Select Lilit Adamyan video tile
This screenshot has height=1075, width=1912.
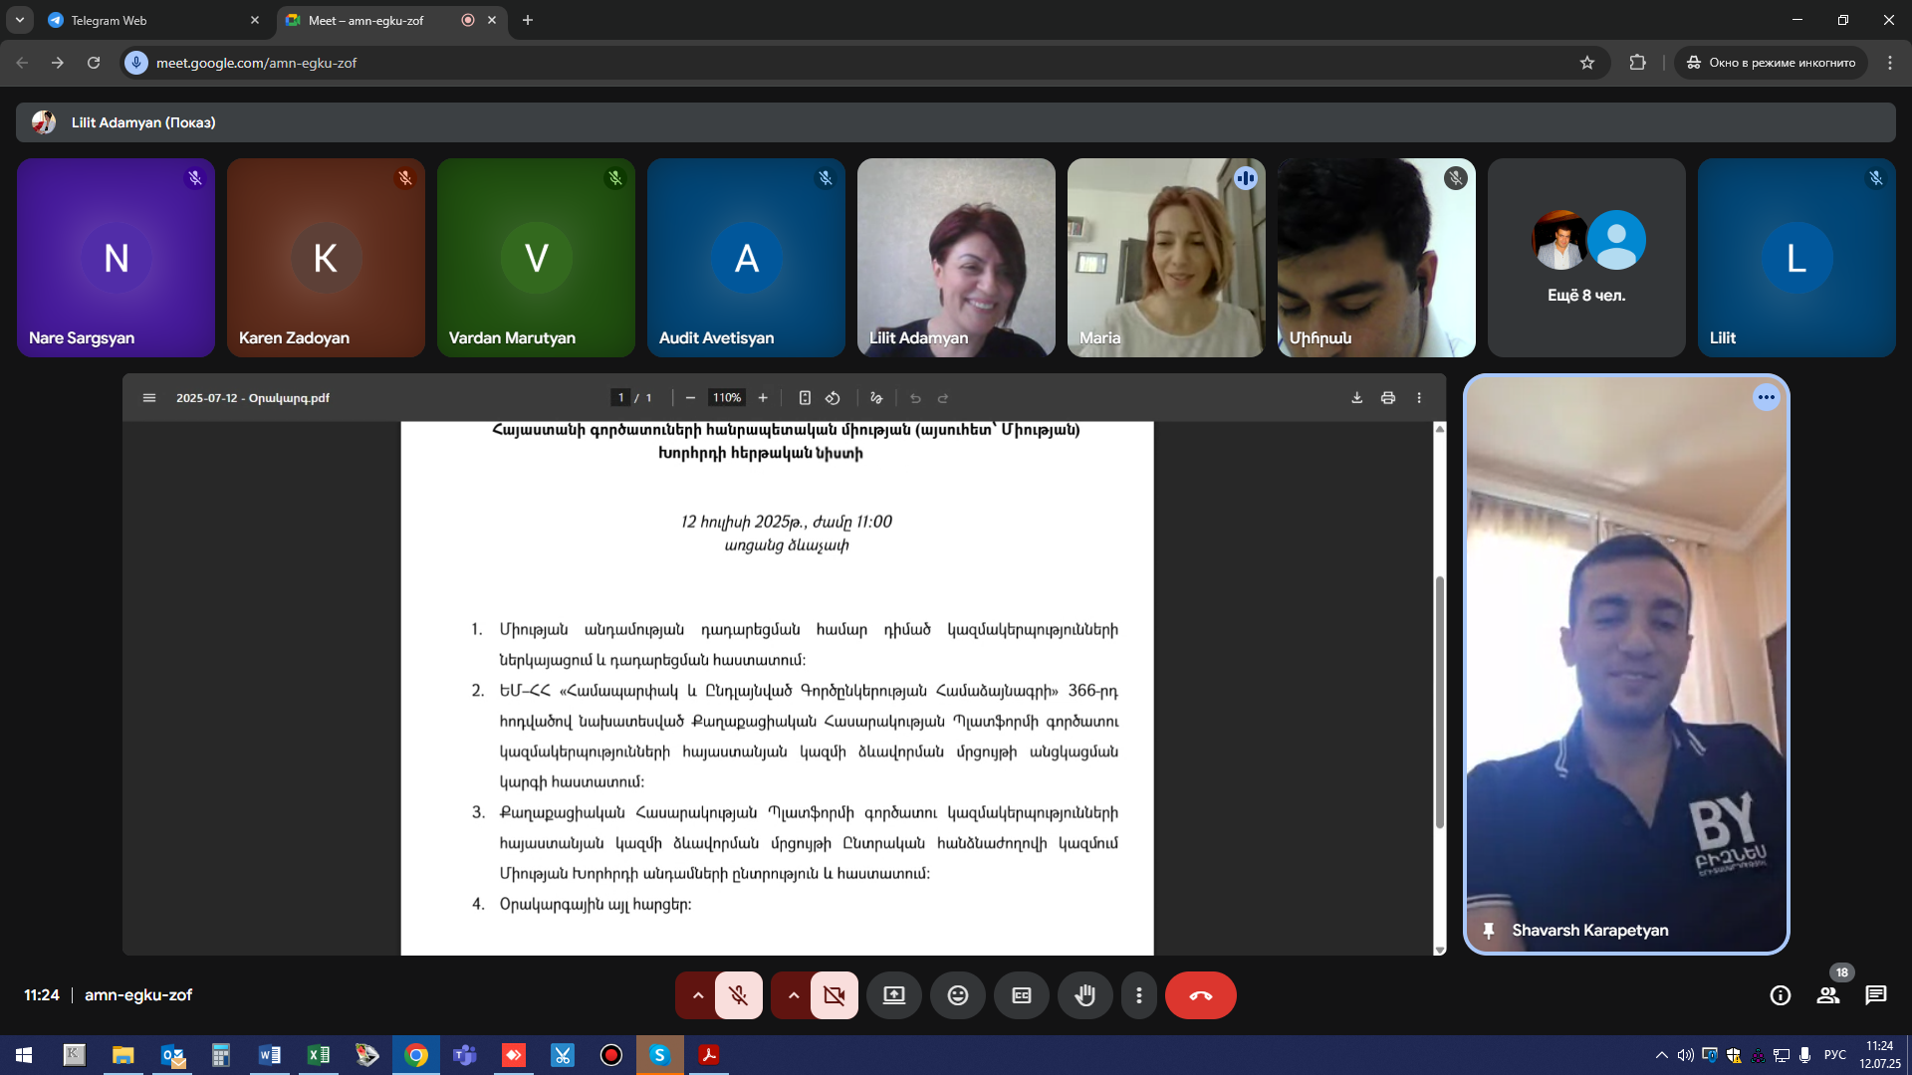pyautogui.click(x=956, y=258)
